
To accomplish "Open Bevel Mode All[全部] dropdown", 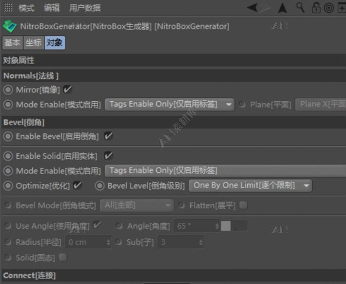I will coord(137,205).
